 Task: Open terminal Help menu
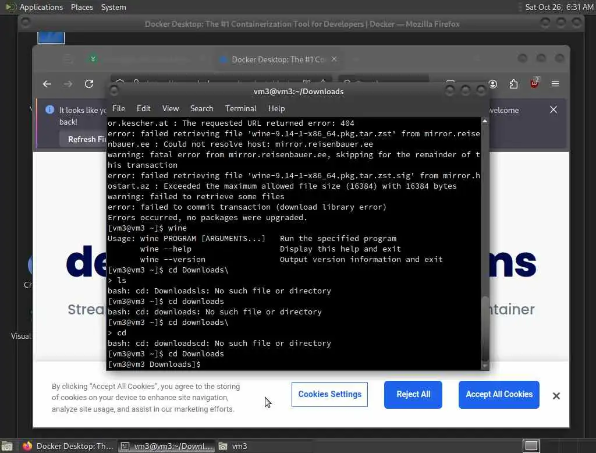[276, 108]
